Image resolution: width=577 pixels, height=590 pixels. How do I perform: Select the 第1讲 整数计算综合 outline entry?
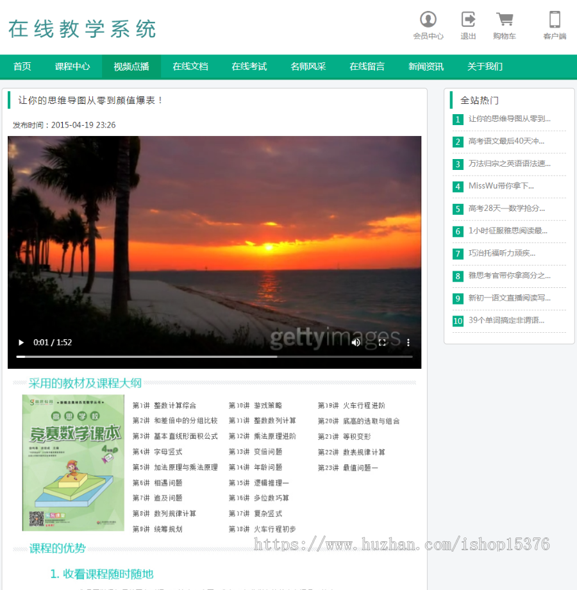click(x=166, y=405)
